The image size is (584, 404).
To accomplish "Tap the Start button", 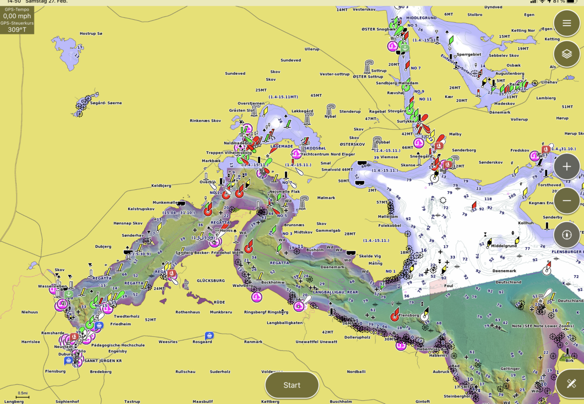I will 291,385.
